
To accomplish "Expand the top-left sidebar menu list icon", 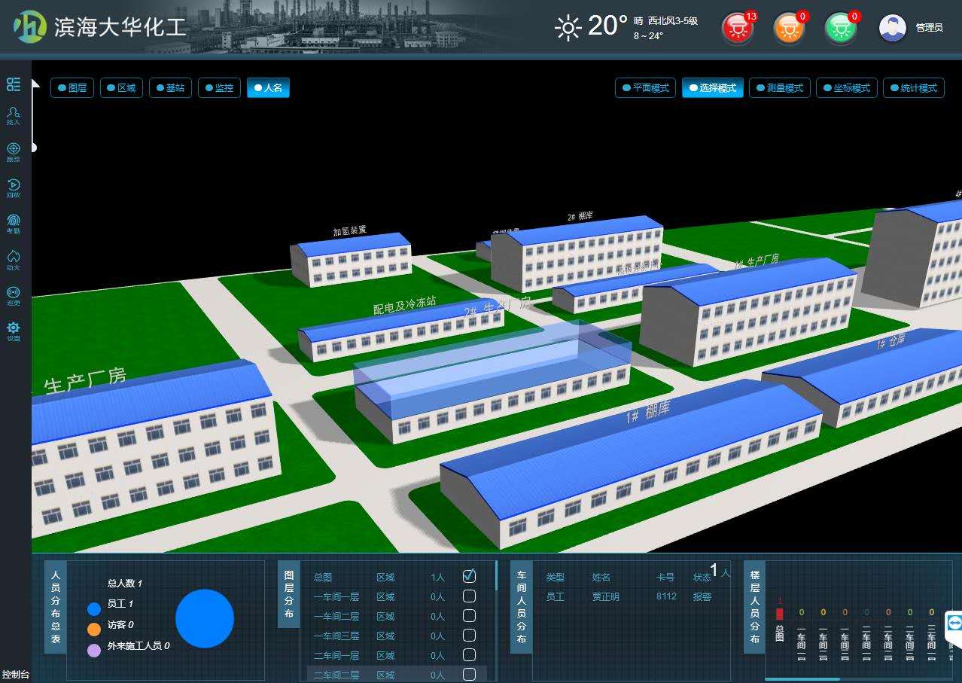I will tap(14, 84).
